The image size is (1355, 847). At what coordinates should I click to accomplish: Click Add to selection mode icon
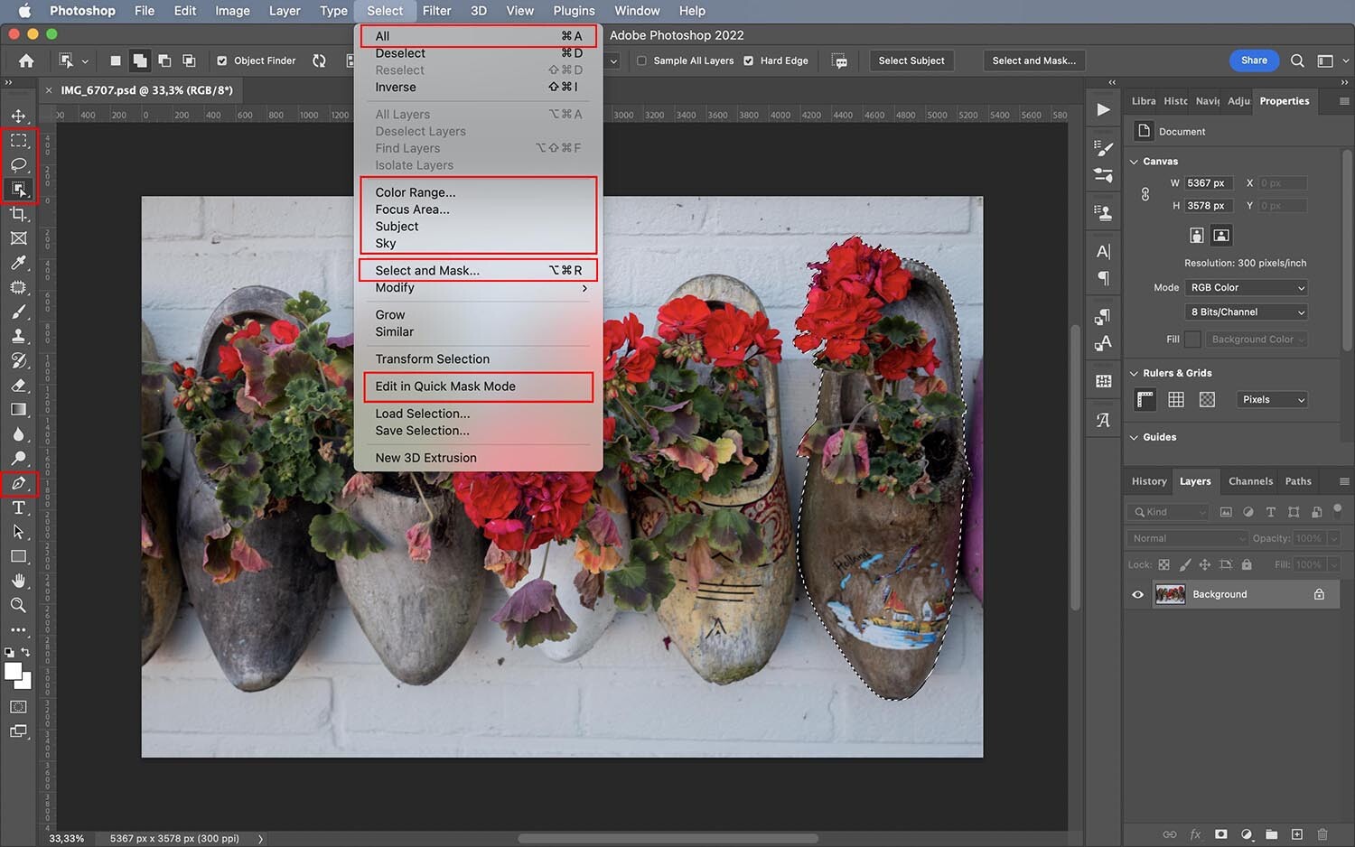point(140,60)
